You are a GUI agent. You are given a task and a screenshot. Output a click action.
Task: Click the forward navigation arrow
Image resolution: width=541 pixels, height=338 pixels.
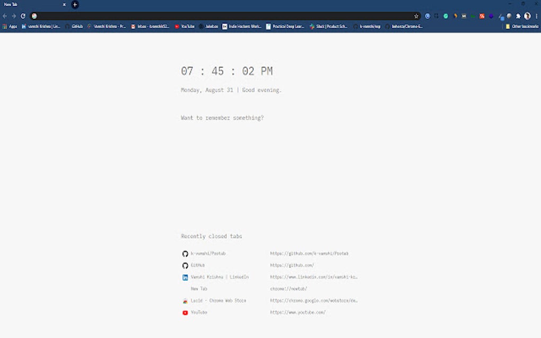[14, 16]
